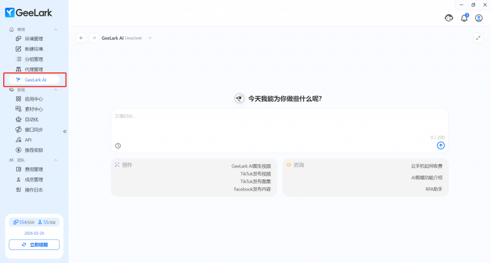Screen dimensions: 491x263
Task: Collapse the AI panel with shrink icon
Action: (x=478, y=38)
